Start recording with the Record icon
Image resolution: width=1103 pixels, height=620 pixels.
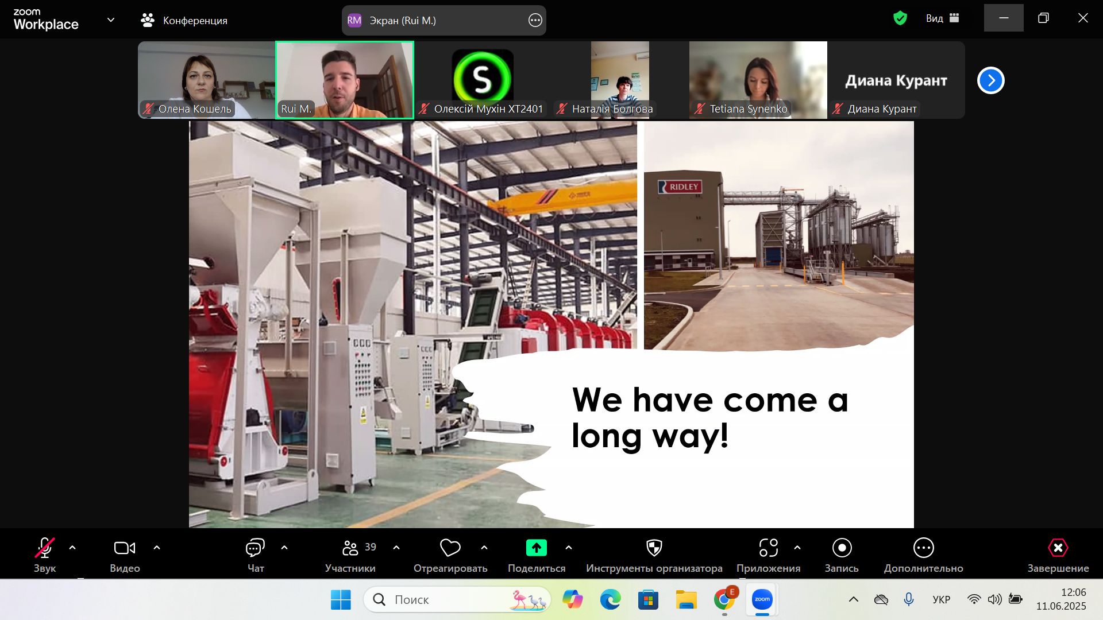842,548
